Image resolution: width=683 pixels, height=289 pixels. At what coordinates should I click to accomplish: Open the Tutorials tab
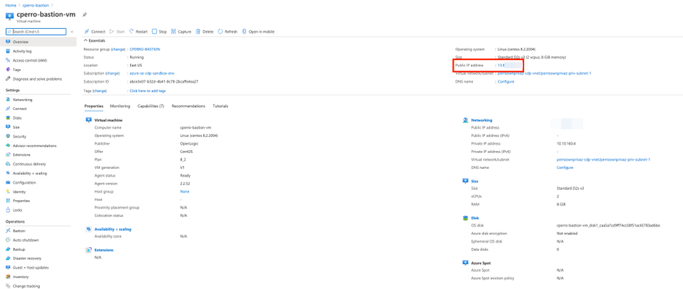(x=220, y=106)
